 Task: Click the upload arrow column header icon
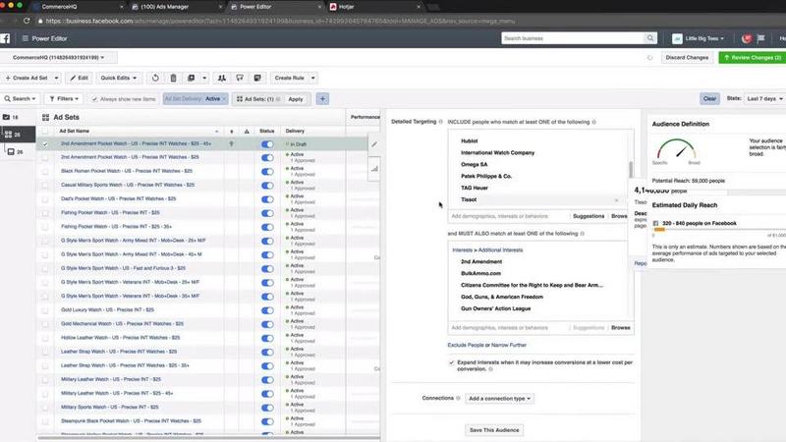(x=232, y=131)
